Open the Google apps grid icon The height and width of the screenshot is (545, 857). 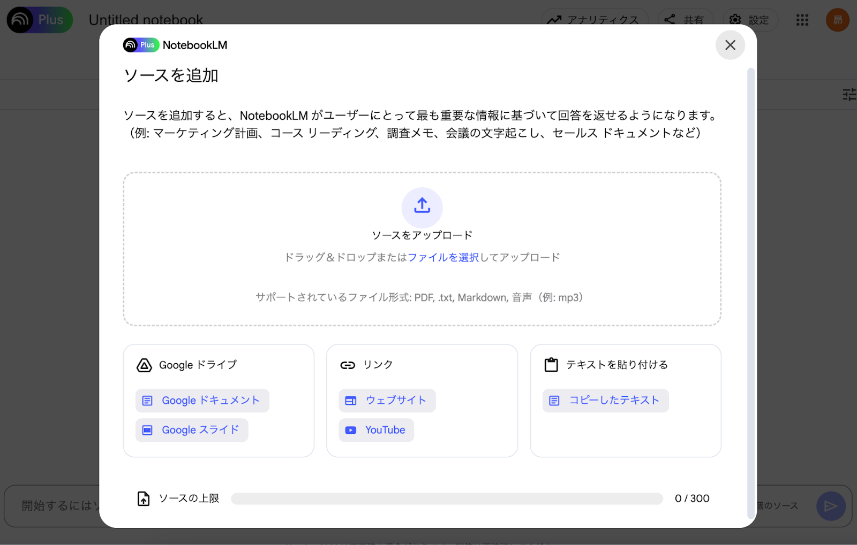click(802, 20)
